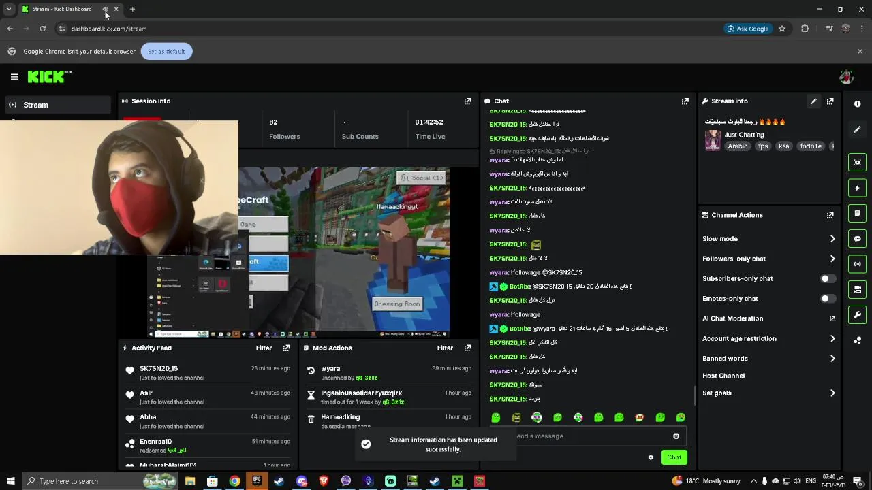Open Host Channel action
The image size is (872, 490).
click(x=723, y=376)
